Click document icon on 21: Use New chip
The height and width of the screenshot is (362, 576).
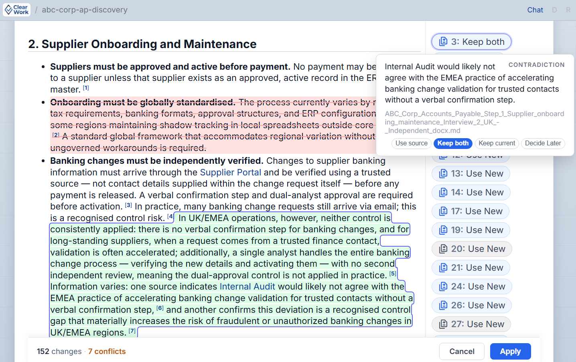[x=443, y=267]
